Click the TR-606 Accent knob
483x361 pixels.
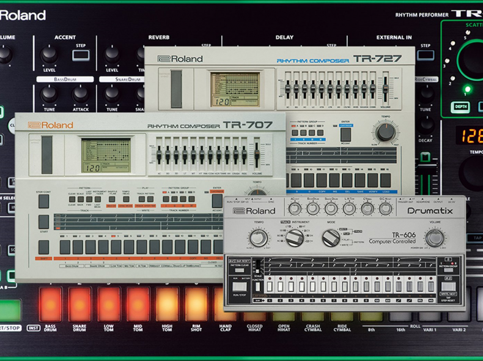[x=295, y=209]
